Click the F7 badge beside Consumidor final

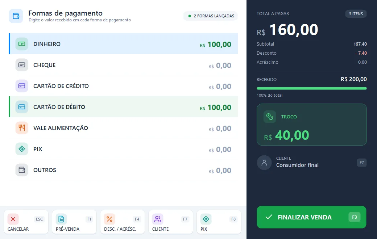(x=362, y=163)
